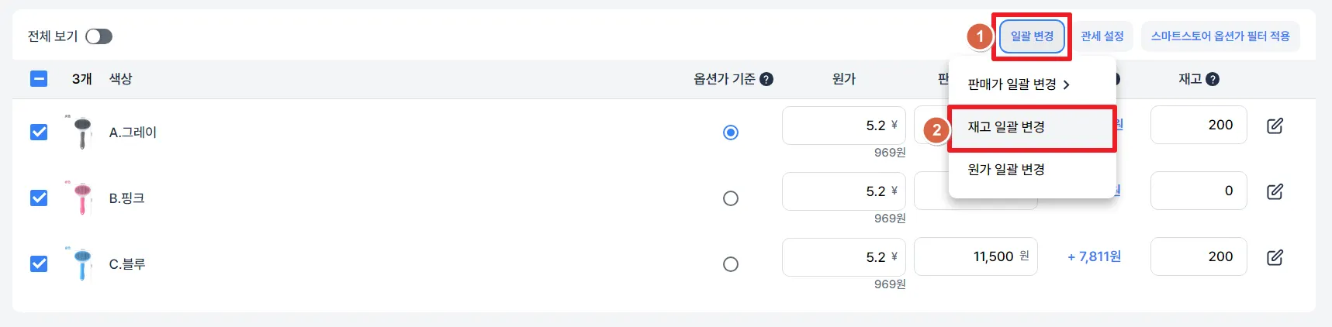Click the B.핑크 product thumbnail
The height and width of the screenshot is (327, 1332).
point(82,198)
